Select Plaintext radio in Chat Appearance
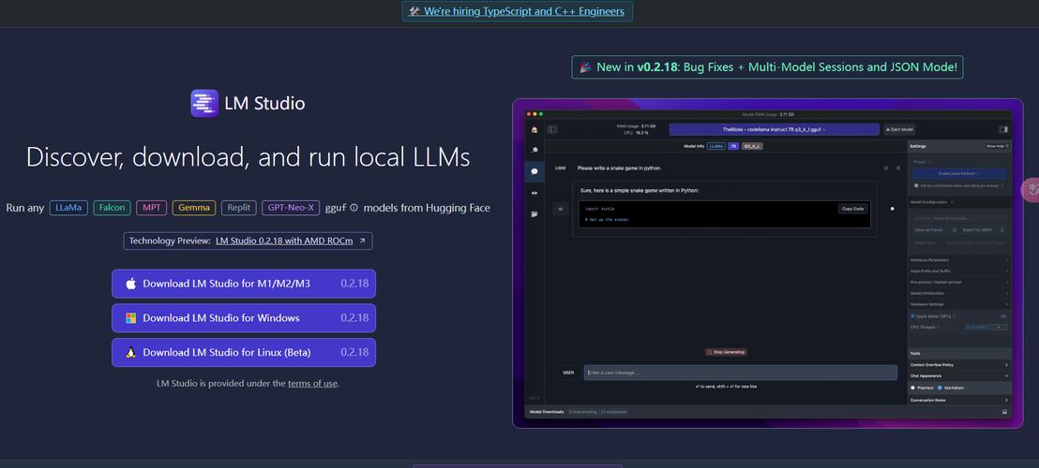The height and width of the screenshot is (468, 1039). 913,388
